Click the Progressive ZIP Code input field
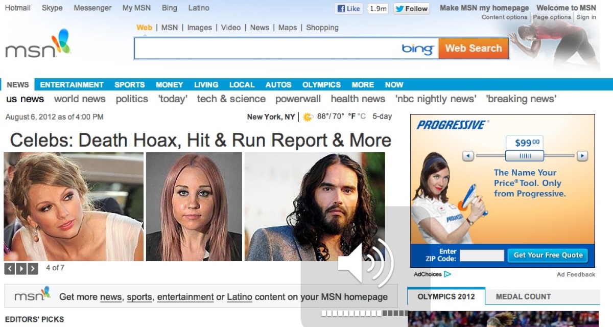This screenshot has width=613, height=327. tap(481, 255)
